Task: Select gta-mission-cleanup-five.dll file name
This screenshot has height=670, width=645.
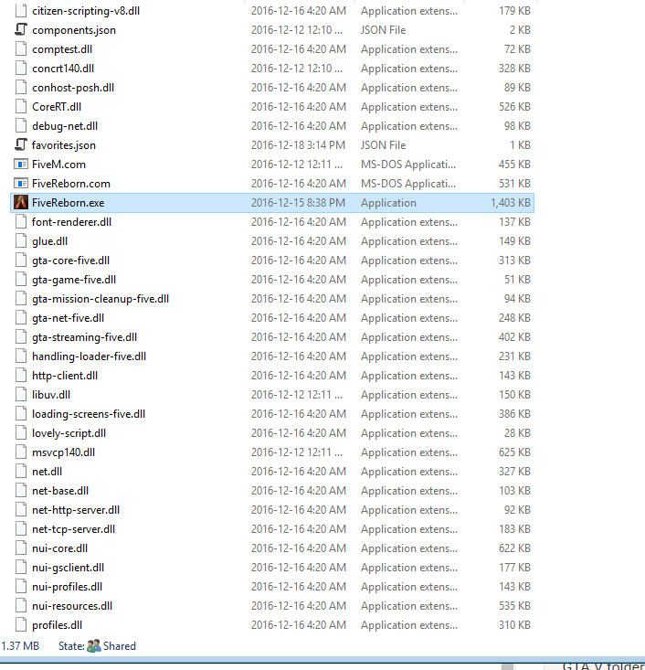Action: coord(100,299)
